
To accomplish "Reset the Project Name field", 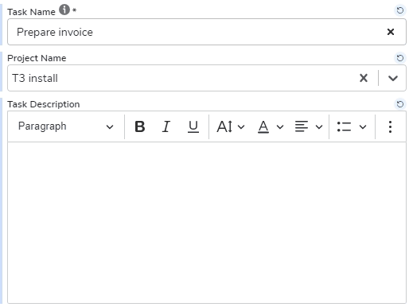I will pos(400,58).
